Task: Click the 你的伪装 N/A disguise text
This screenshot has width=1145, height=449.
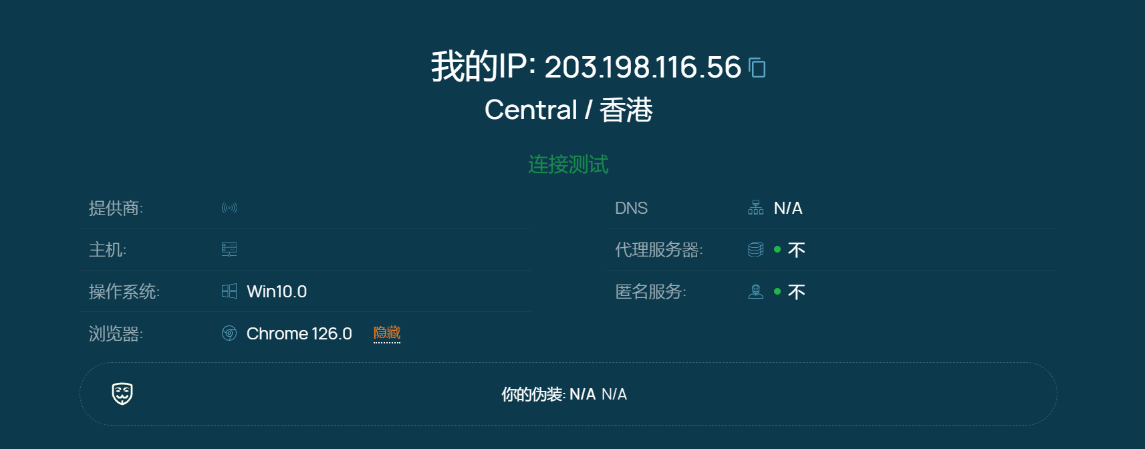Action: [564, 394]
